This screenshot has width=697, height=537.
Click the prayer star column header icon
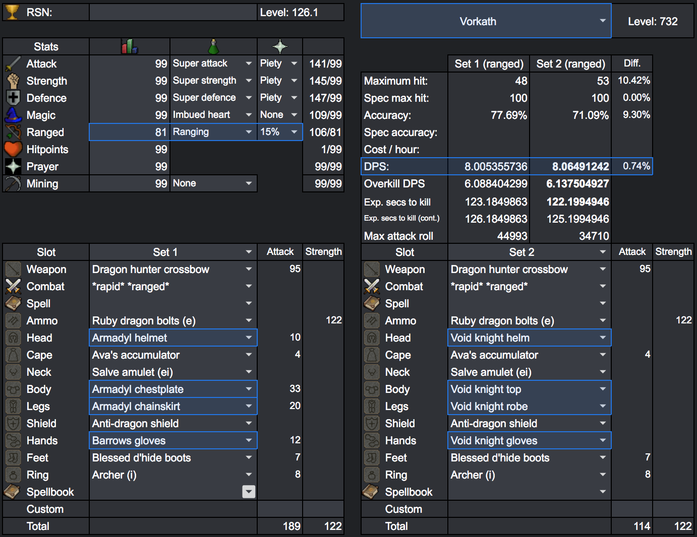pyautogui.click(x=280, y=46)
